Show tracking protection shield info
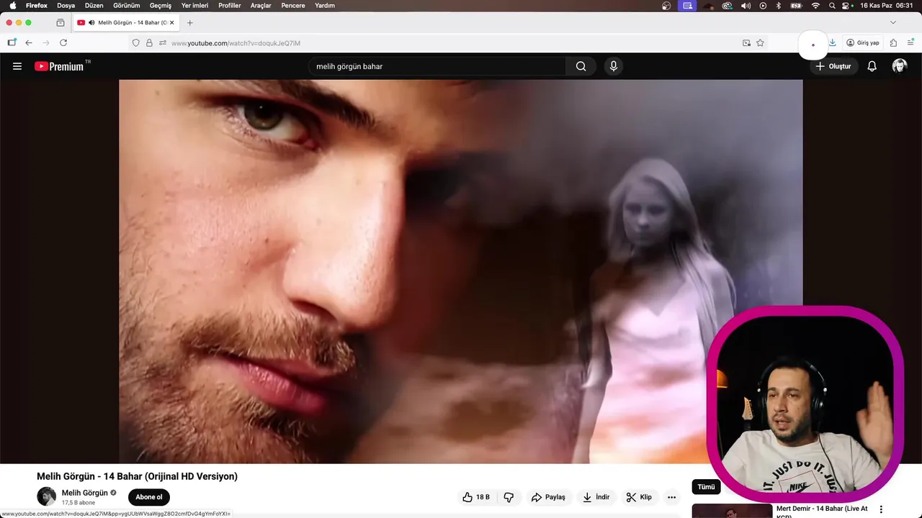Viewport: 922px width, 518px height. tap(135, 43)
